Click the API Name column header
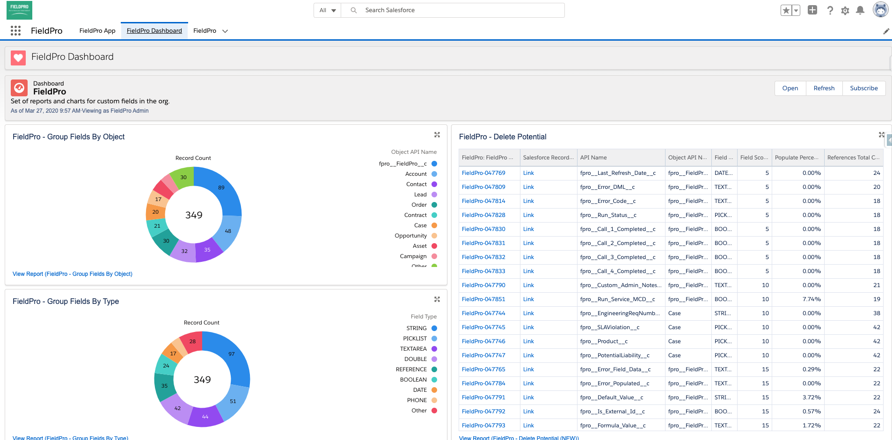The width and height of the screenshot is (892, 440). [x=621, y=158]
